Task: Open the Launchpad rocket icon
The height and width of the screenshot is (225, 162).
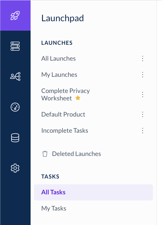Action: [15, 15]
